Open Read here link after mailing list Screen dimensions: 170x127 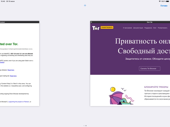point(13,76)
